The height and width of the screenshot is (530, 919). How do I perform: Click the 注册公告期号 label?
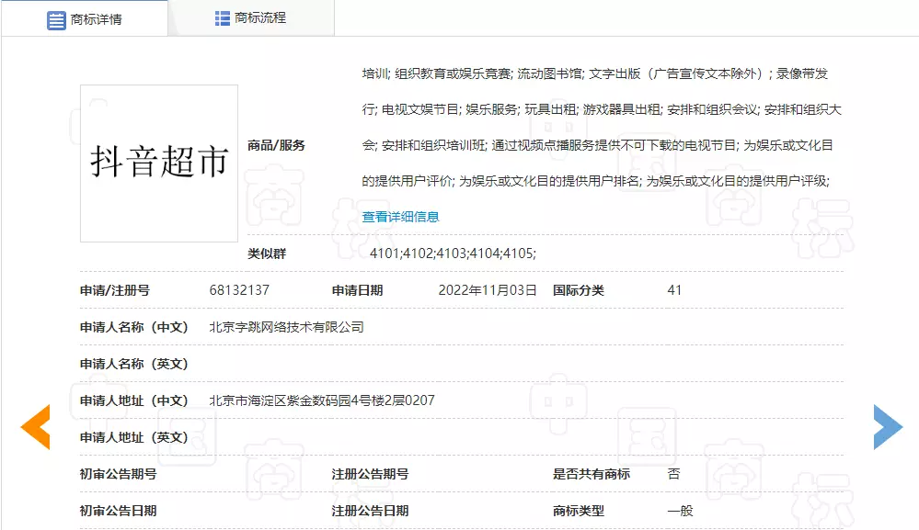(371, 474)
